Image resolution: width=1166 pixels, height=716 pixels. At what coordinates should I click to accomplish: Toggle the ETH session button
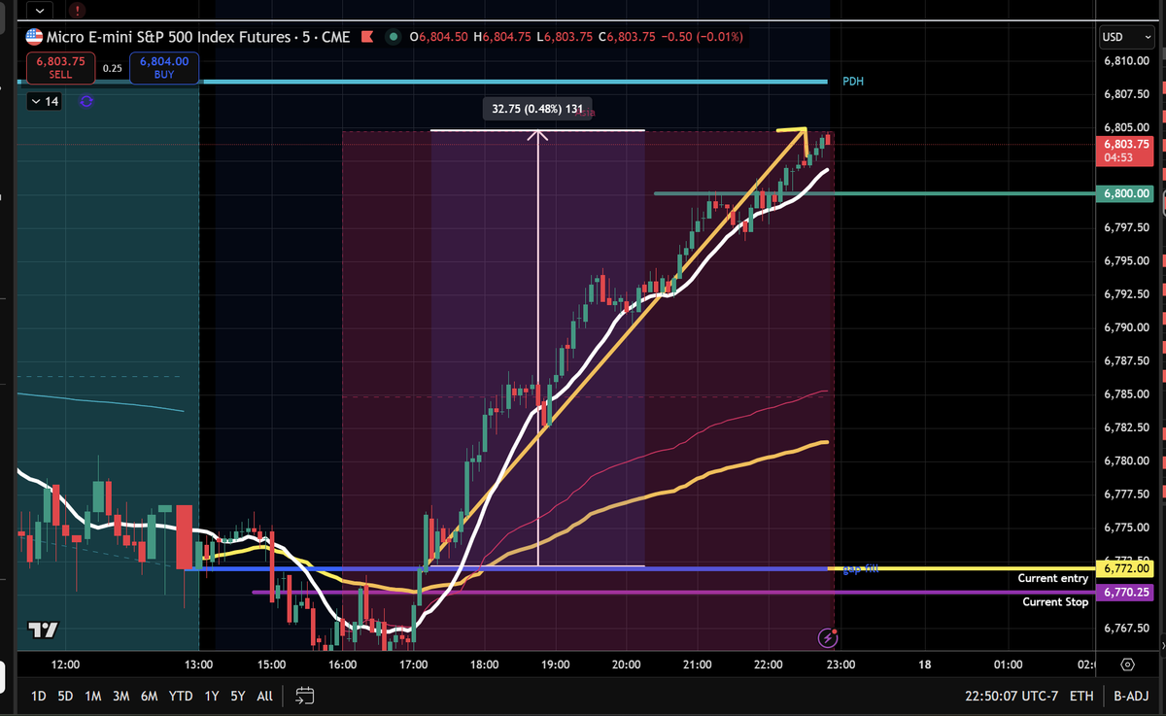[1080, 696]
